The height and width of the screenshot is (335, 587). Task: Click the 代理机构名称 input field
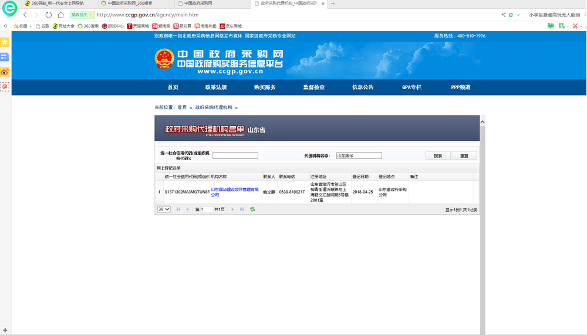[359, 155]
